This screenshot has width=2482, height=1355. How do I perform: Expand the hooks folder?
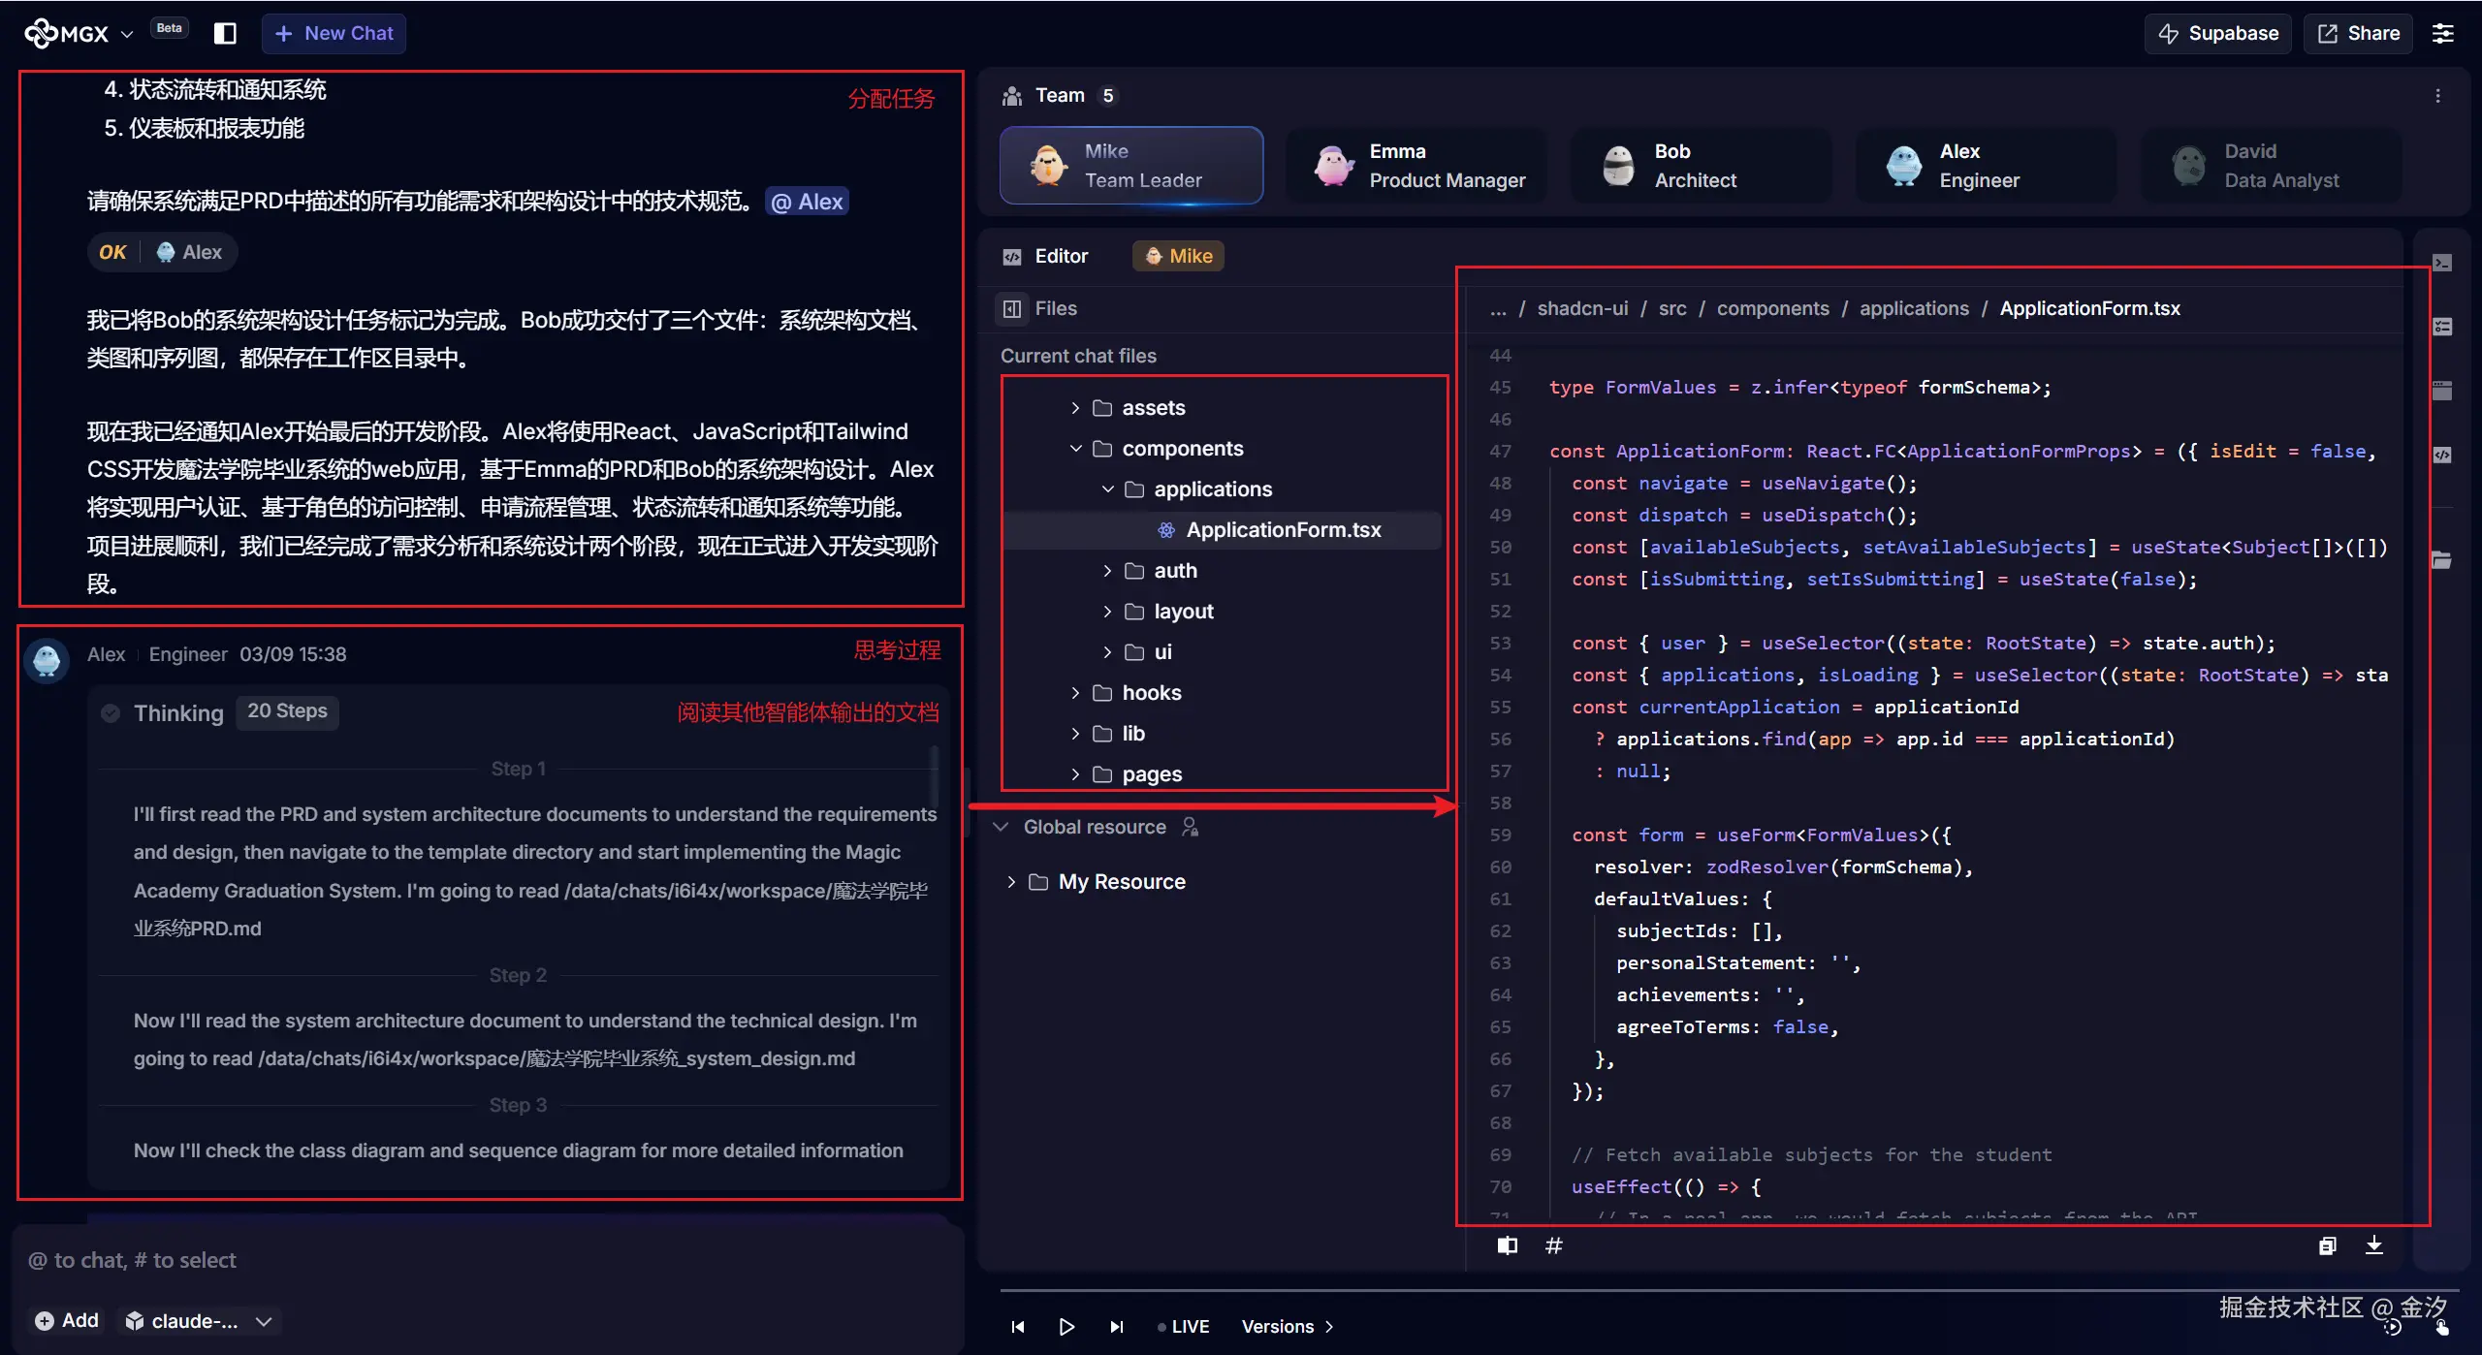(x=1075, y=693)
